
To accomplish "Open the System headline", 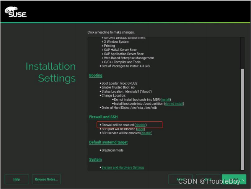I will (x=95, y=160).
